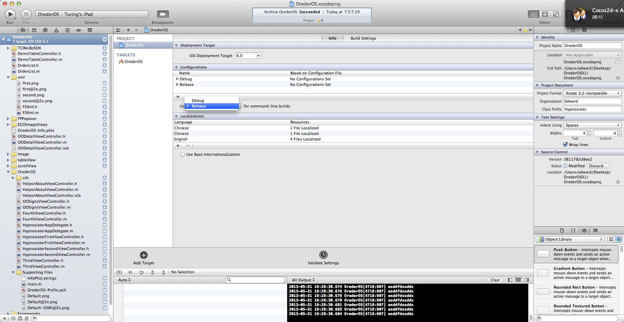Switch library to icon grid view
This screenshot has height=322, width=624.
(x=611, y=239)
